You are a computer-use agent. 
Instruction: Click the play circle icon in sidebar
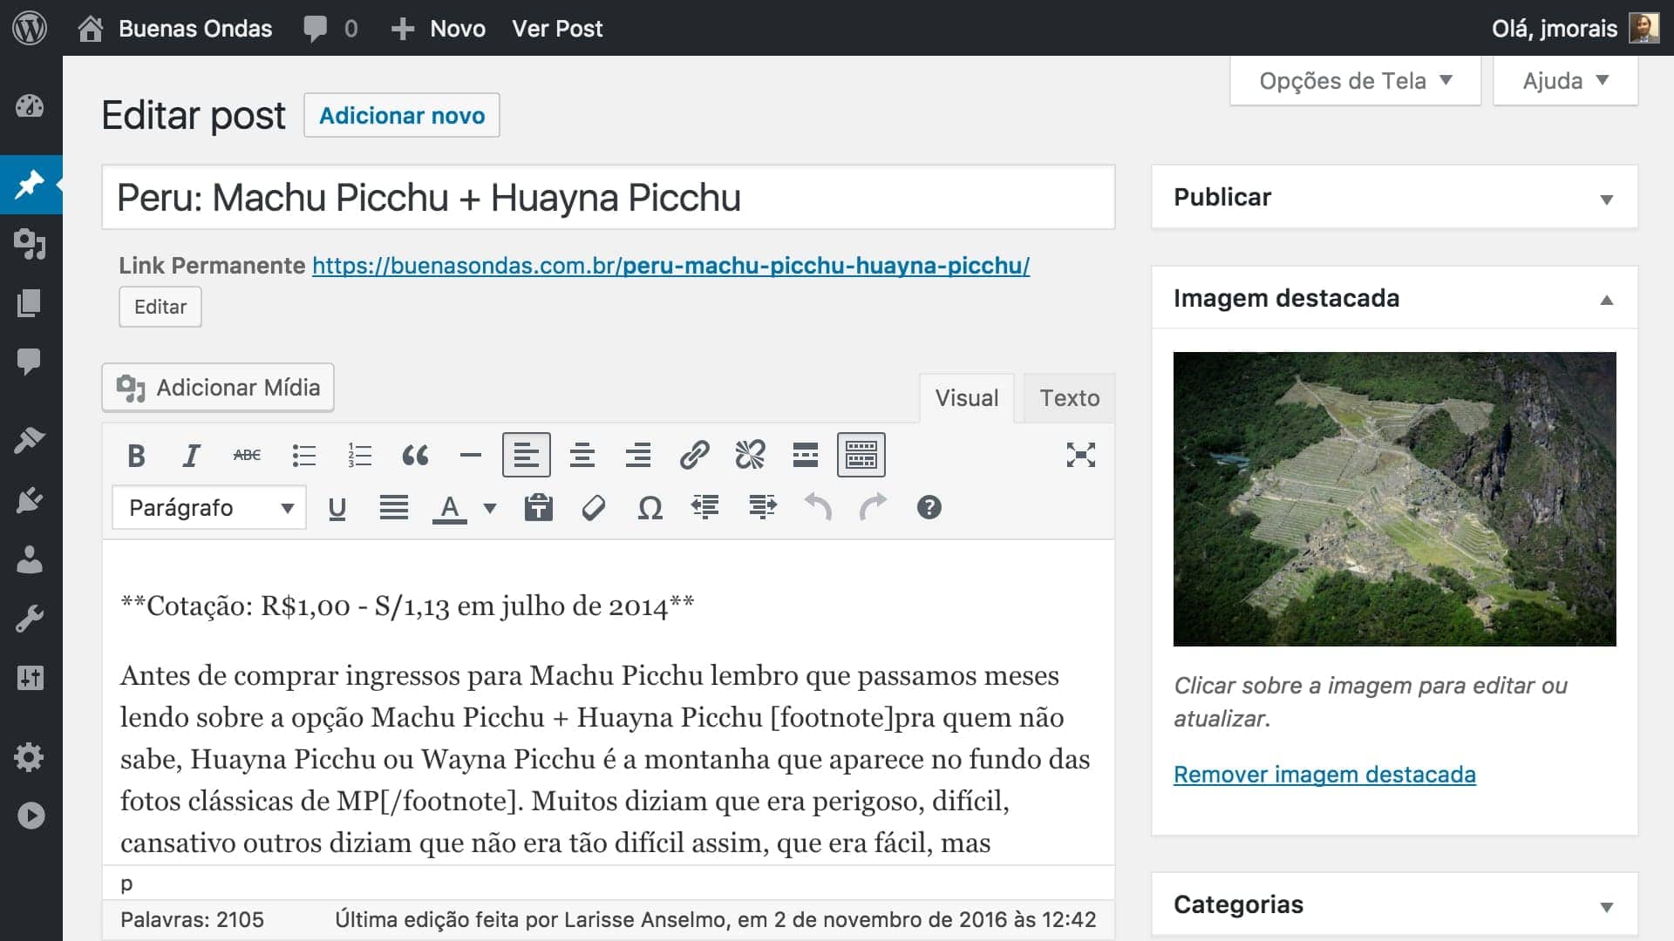point(30,816)
